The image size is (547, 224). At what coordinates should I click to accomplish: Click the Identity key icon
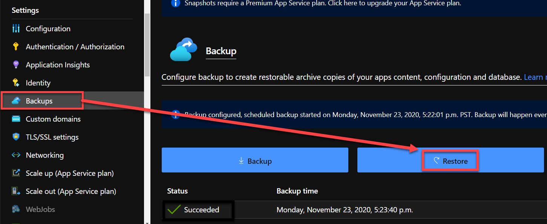[16, 83]
